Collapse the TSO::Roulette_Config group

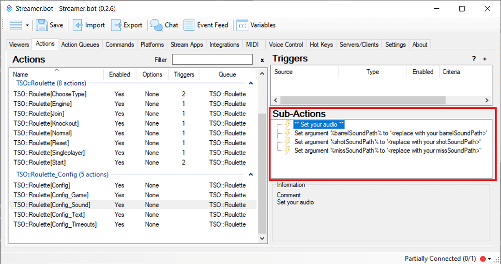tap(251, 175)
